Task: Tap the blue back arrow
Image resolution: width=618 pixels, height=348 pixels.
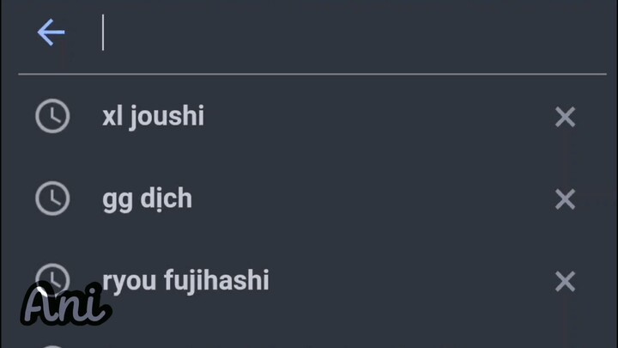Action: 51,34
